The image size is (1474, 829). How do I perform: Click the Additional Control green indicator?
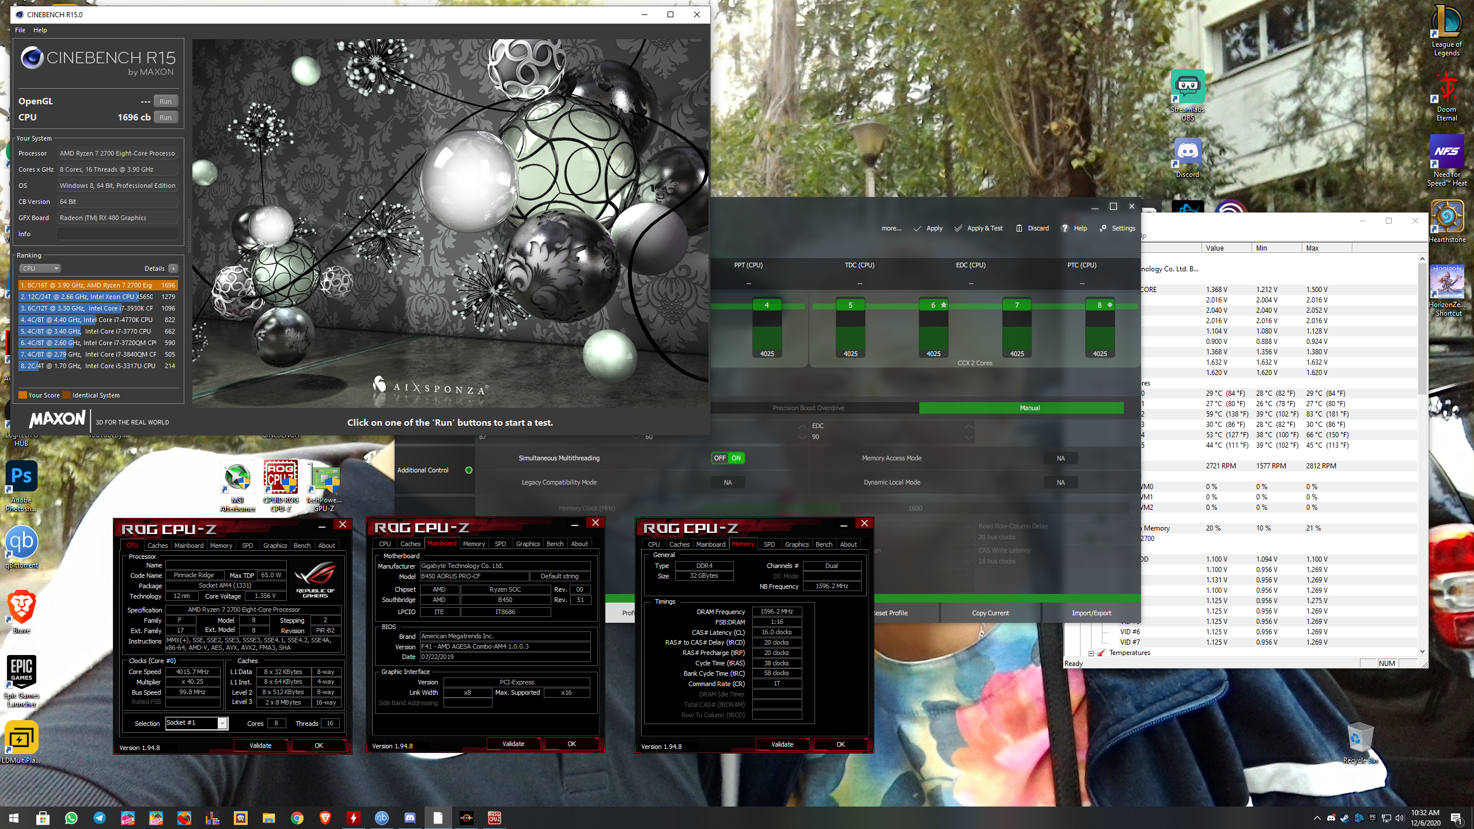click(x=469, y=470)
